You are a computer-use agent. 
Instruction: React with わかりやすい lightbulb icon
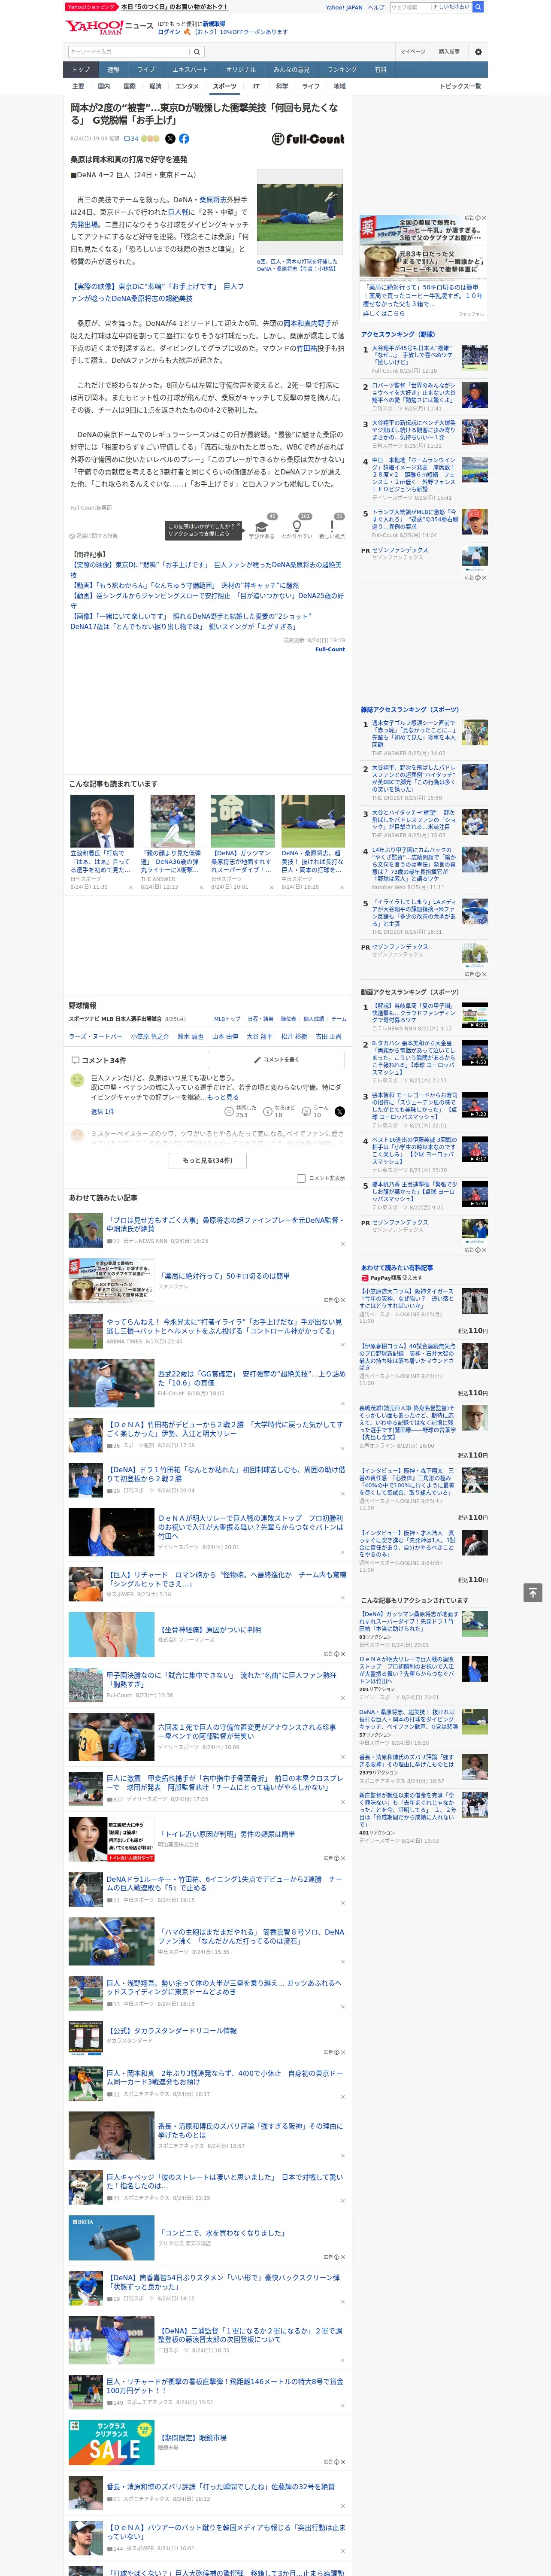pyautogui.click(x=296, y=527)
